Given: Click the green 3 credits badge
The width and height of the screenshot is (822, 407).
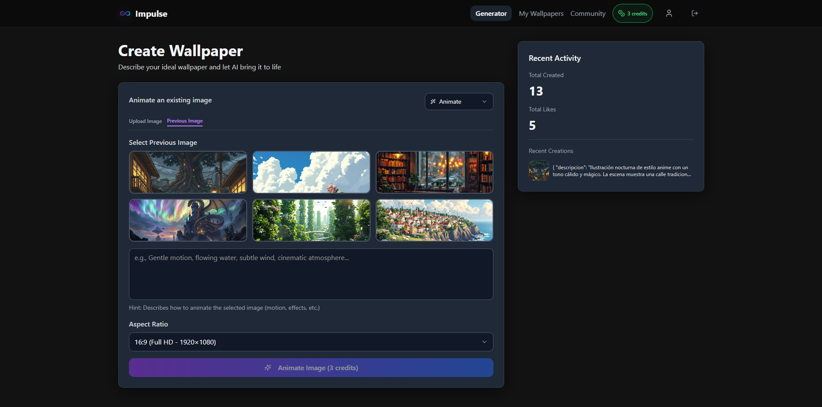Looking at the screenshot, I should pyautogui.click(x=632, y=13).
